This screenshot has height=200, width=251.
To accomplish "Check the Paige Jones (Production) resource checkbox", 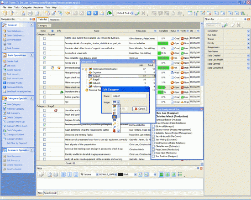I will [153, 149].
